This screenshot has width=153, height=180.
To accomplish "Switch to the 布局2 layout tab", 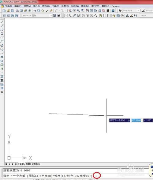I will pyautogui.click(x=36, y=164).
